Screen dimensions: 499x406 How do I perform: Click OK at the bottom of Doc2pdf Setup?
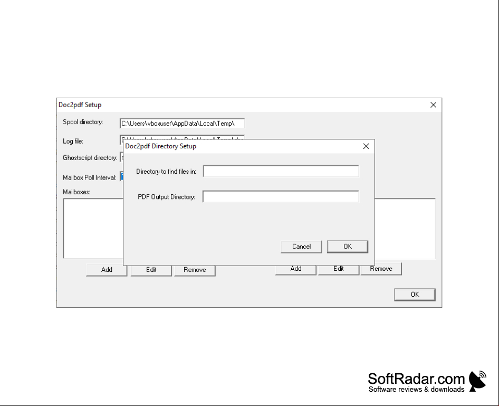tap(415, 295)
